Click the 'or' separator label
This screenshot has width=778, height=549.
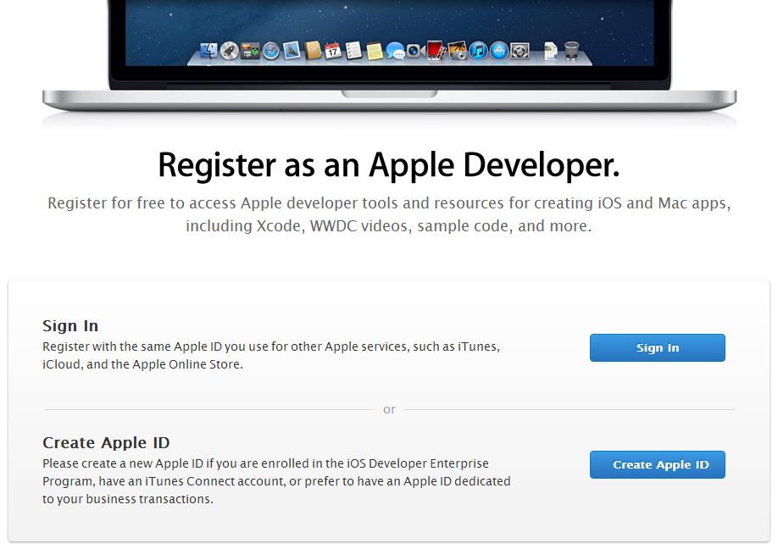point(390,409)
